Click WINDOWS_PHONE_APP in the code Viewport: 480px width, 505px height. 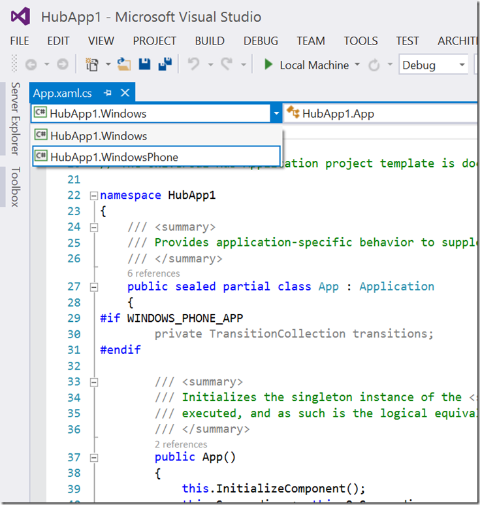(185, 318)
